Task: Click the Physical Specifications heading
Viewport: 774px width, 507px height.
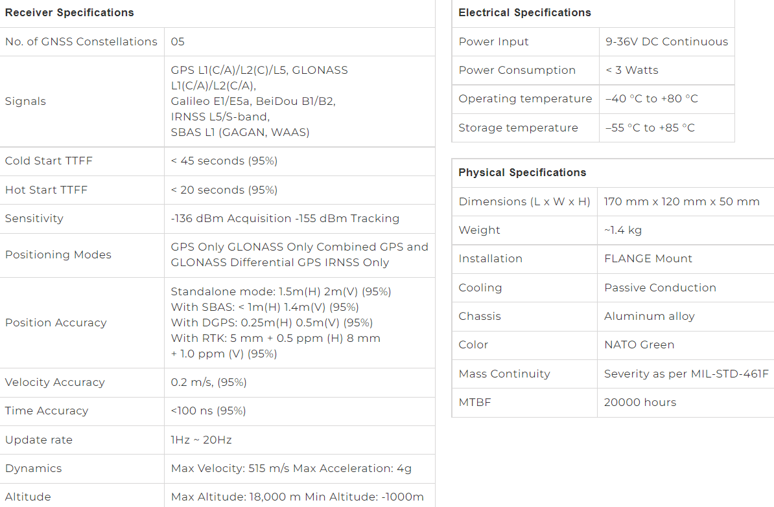Action: pyautogui.click(x=522, y=173)
